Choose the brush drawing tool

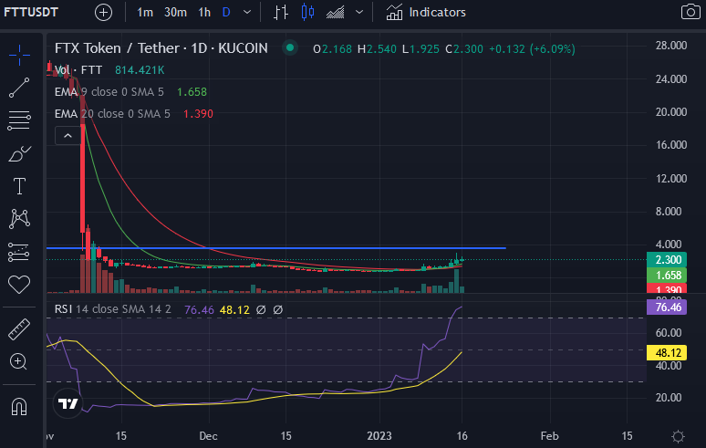click(19, 154)
